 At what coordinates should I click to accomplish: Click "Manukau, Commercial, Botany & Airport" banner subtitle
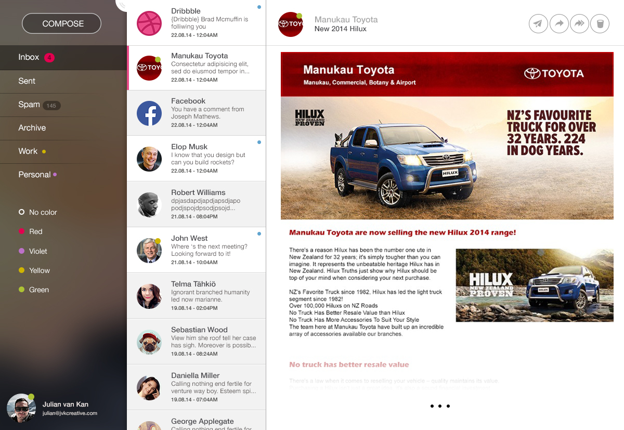(360, 82)
